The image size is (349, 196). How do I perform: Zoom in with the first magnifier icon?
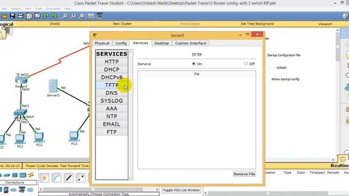(x=64, y=16)
